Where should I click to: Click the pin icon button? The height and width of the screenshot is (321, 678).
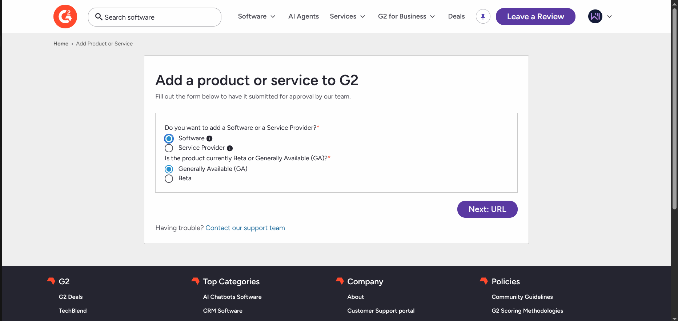tap(483, 16)
